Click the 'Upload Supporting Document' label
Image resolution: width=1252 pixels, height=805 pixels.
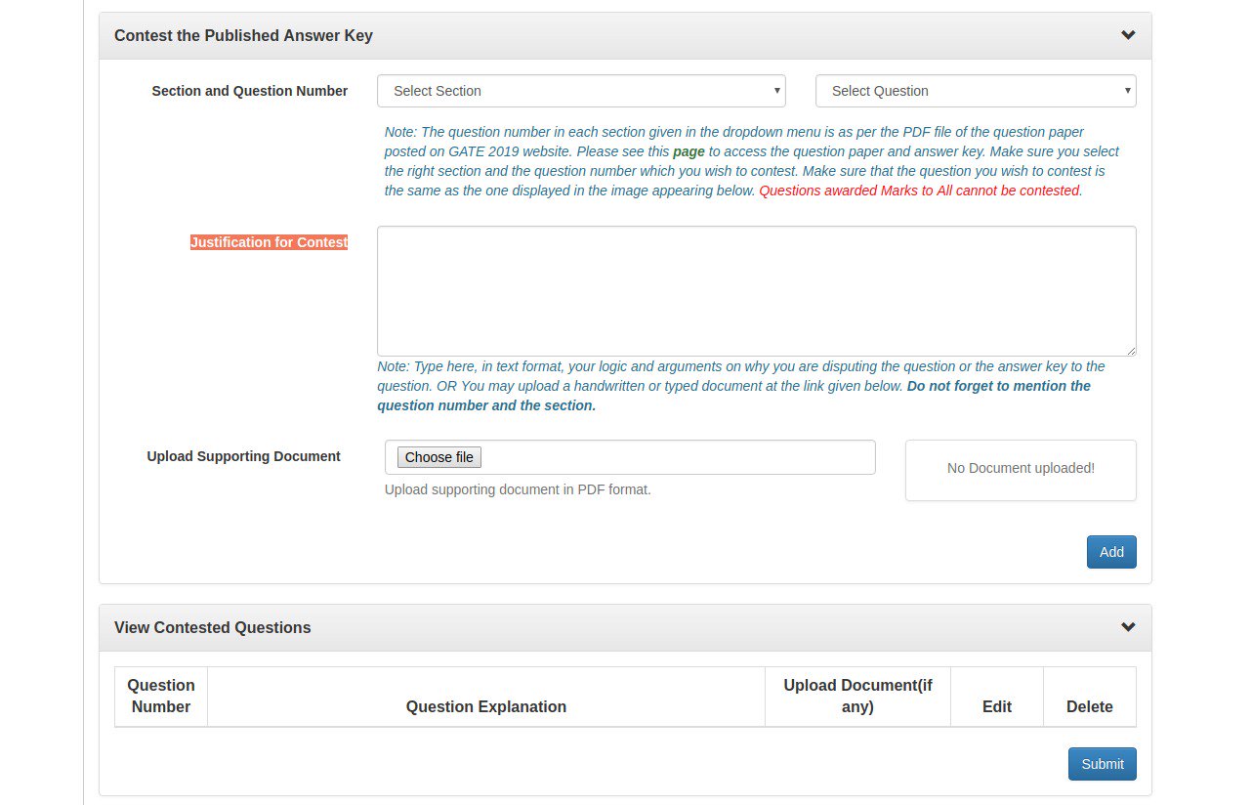tap(243, 456)
